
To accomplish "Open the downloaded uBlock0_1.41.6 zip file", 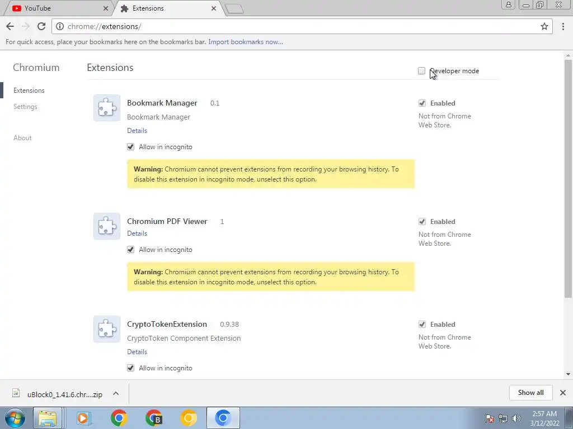I will (x=65, y=394).
